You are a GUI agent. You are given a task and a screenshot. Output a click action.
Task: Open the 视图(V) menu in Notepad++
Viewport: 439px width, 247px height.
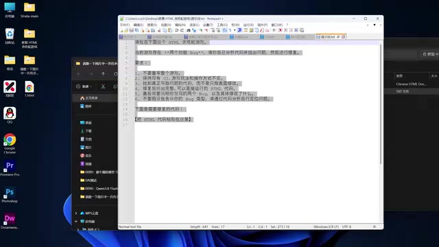[166, 25]
